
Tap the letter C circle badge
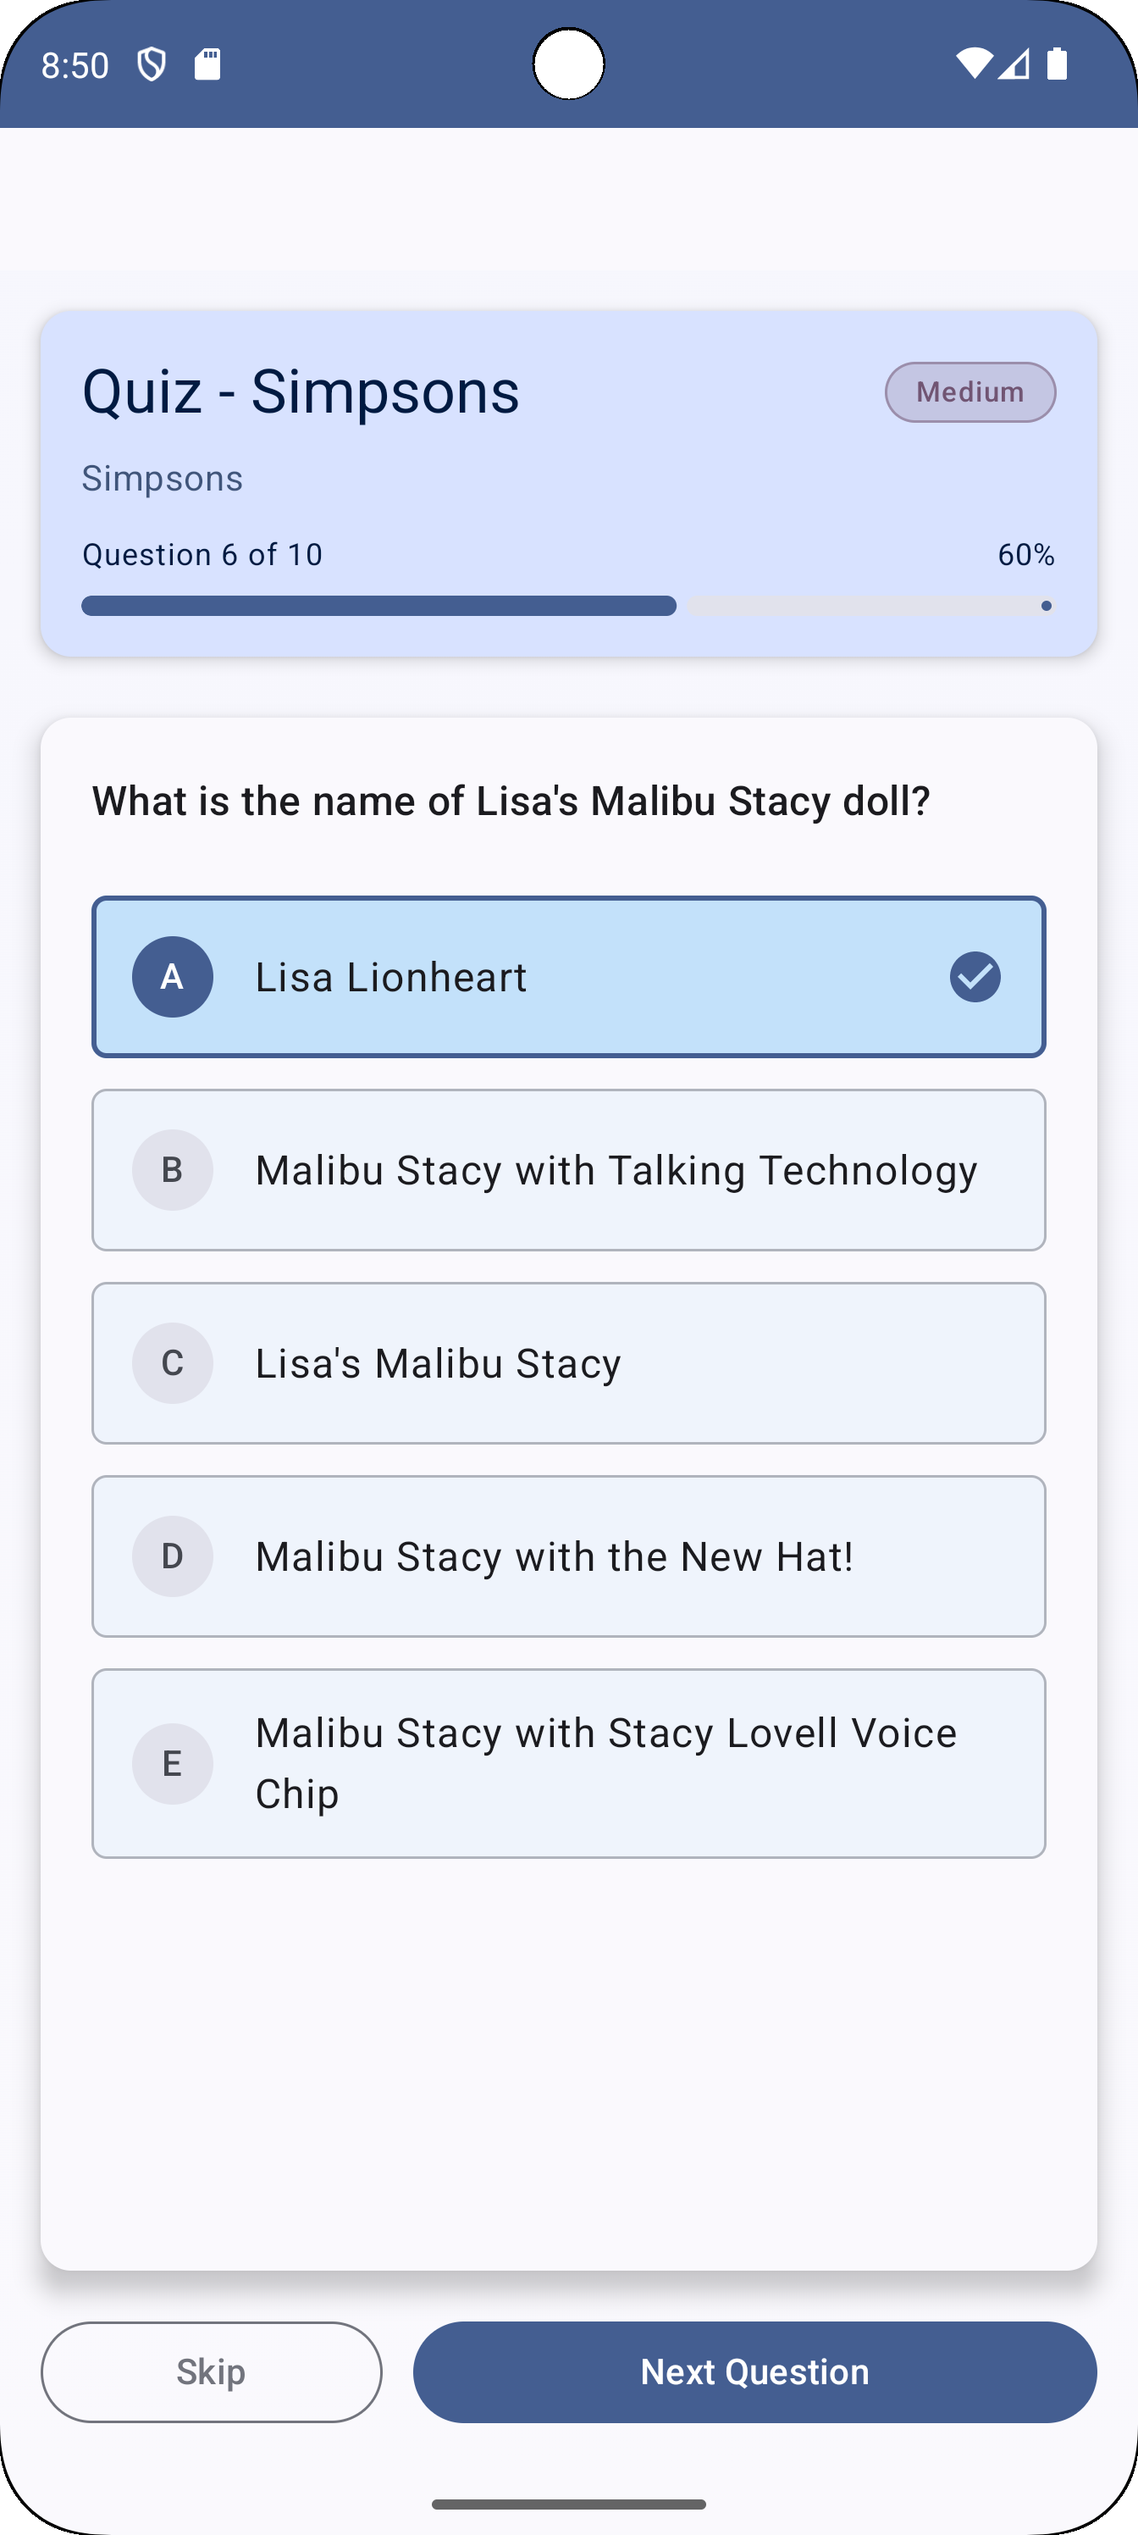[x=172, y=1362]
